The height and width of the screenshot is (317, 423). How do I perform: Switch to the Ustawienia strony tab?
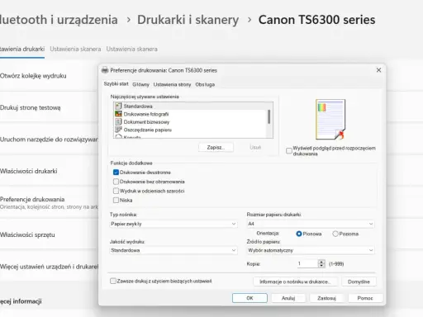172,84
